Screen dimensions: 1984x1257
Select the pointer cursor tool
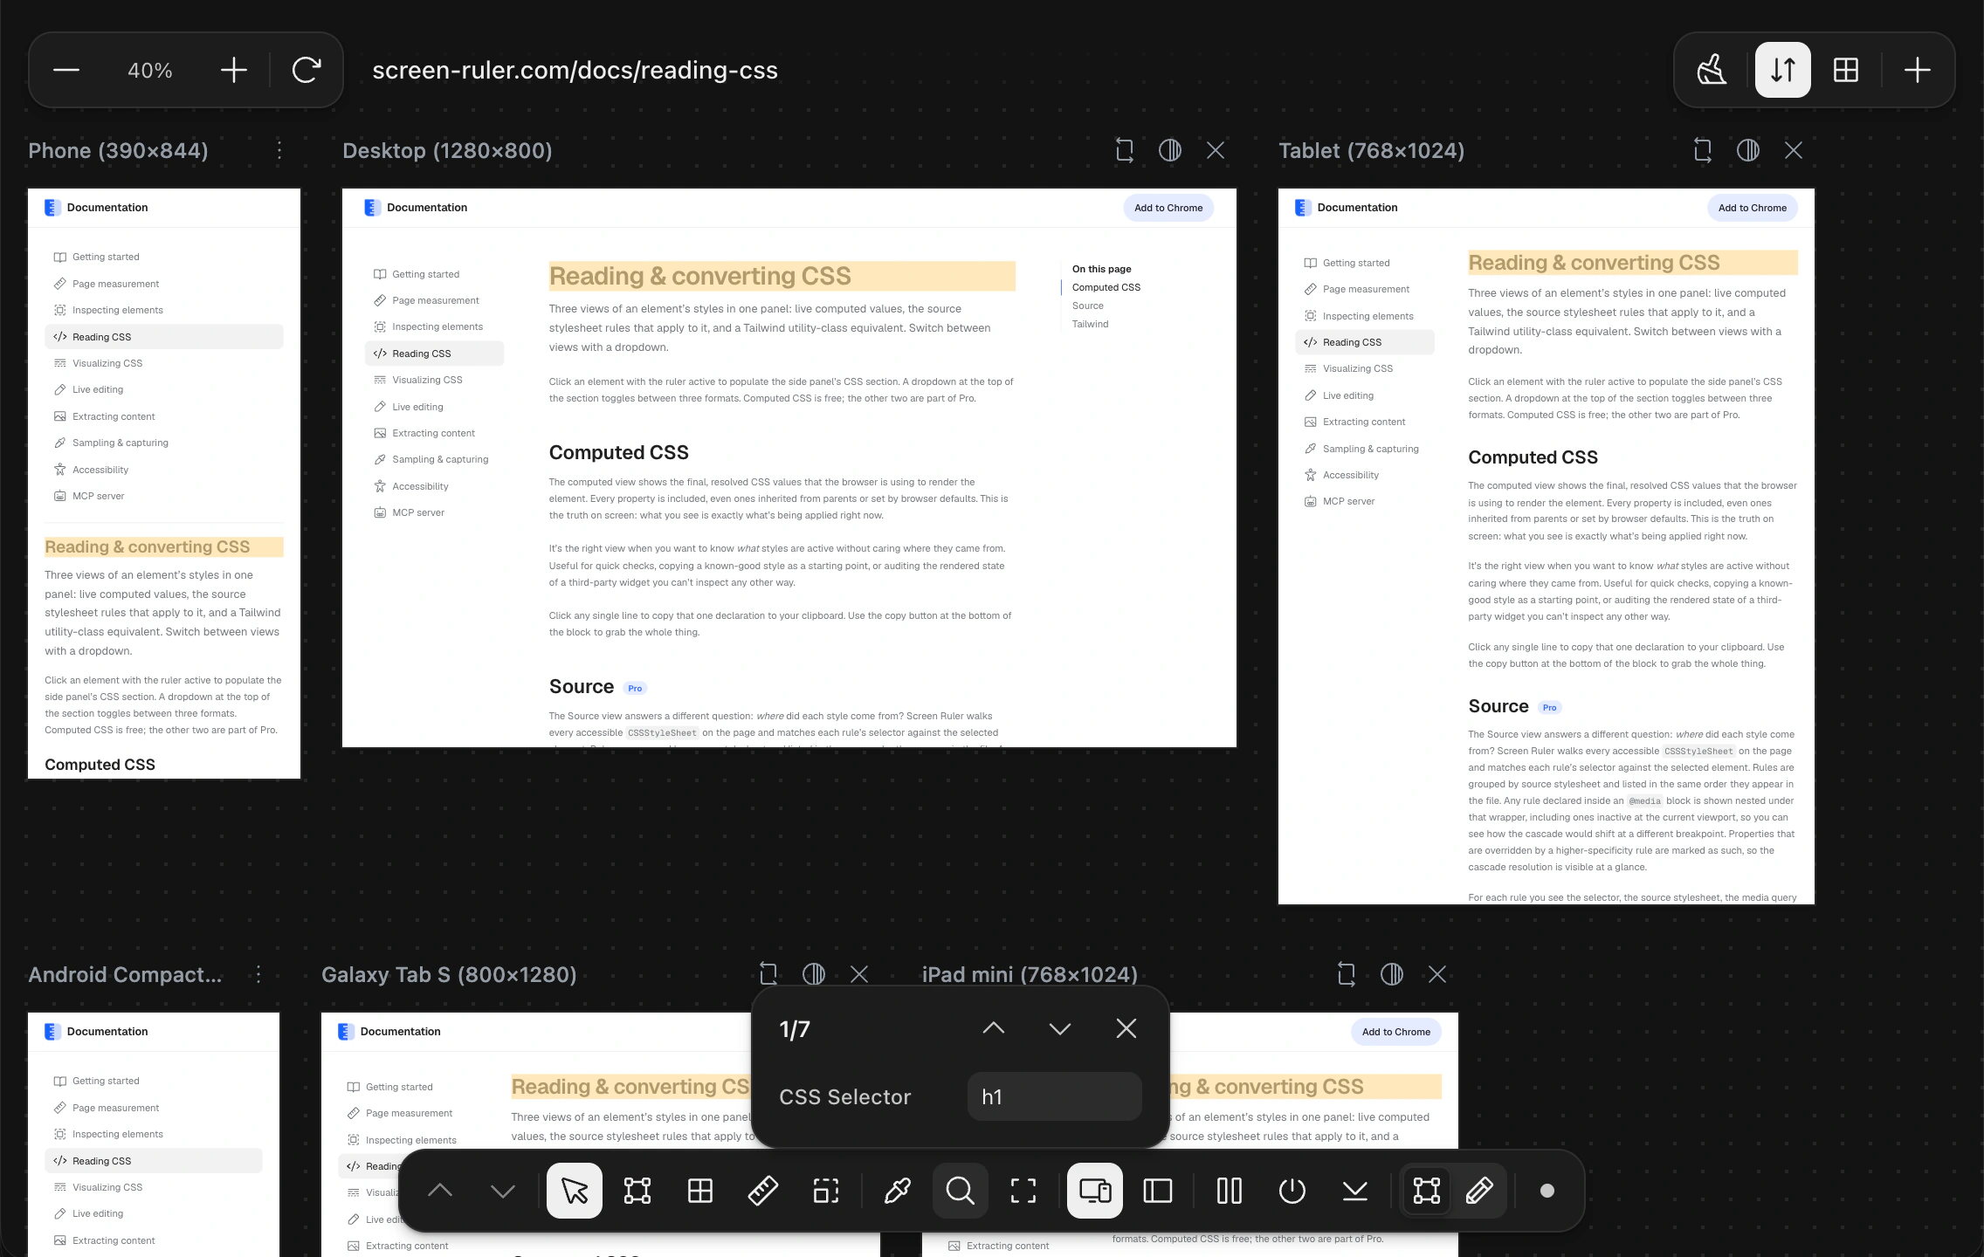pyautogui.click(x=575, y=1191)
